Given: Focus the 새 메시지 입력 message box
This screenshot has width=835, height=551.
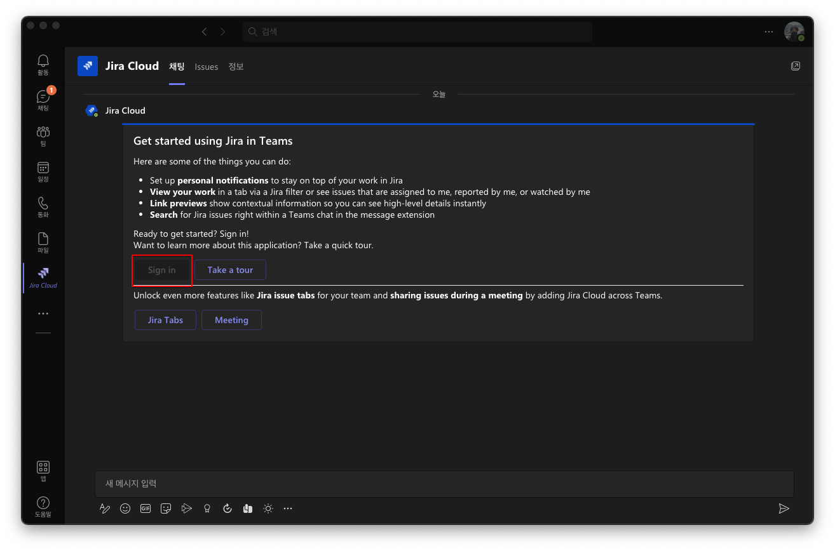Looking at the screenshot, I should point(444,484).
